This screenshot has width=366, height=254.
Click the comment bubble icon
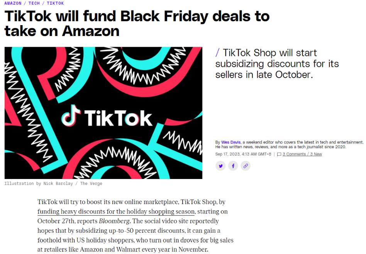tap(279, 154)
